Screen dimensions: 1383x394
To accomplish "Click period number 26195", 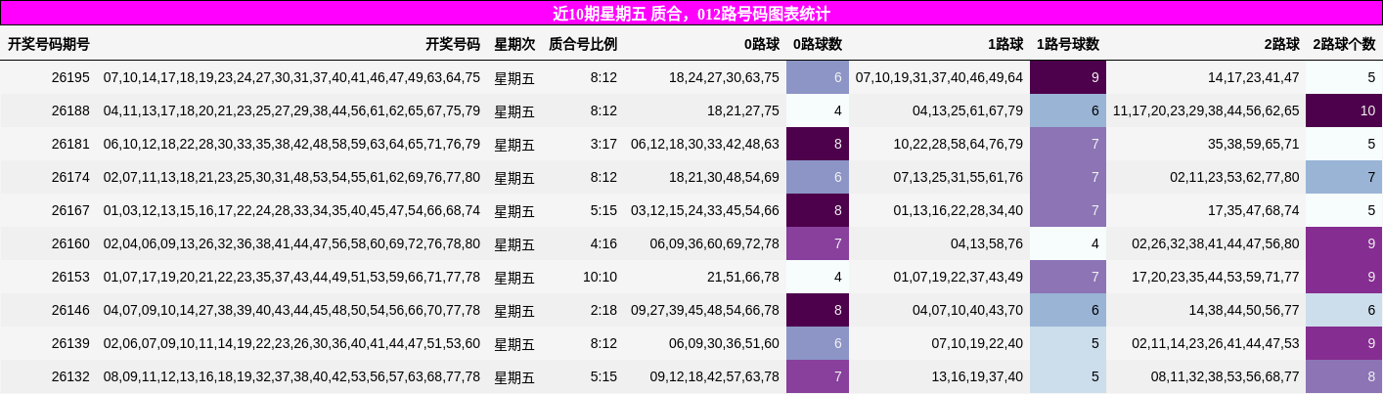I will click(x=70, y=77).
